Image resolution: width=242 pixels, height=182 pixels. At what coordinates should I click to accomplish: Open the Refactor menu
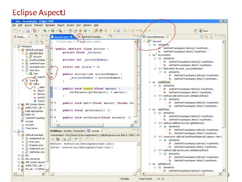click(x=38, y=25)
